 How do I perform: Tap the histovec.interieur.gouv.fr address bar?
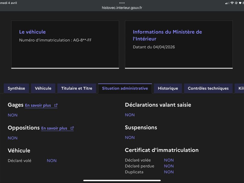[x=122, y=8]
